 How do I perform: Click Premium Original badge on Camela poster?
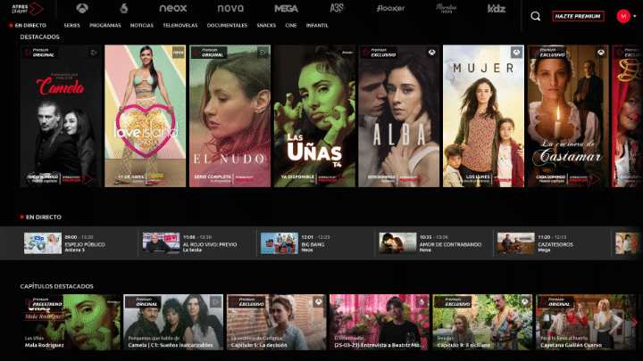[x=39, y=53]
